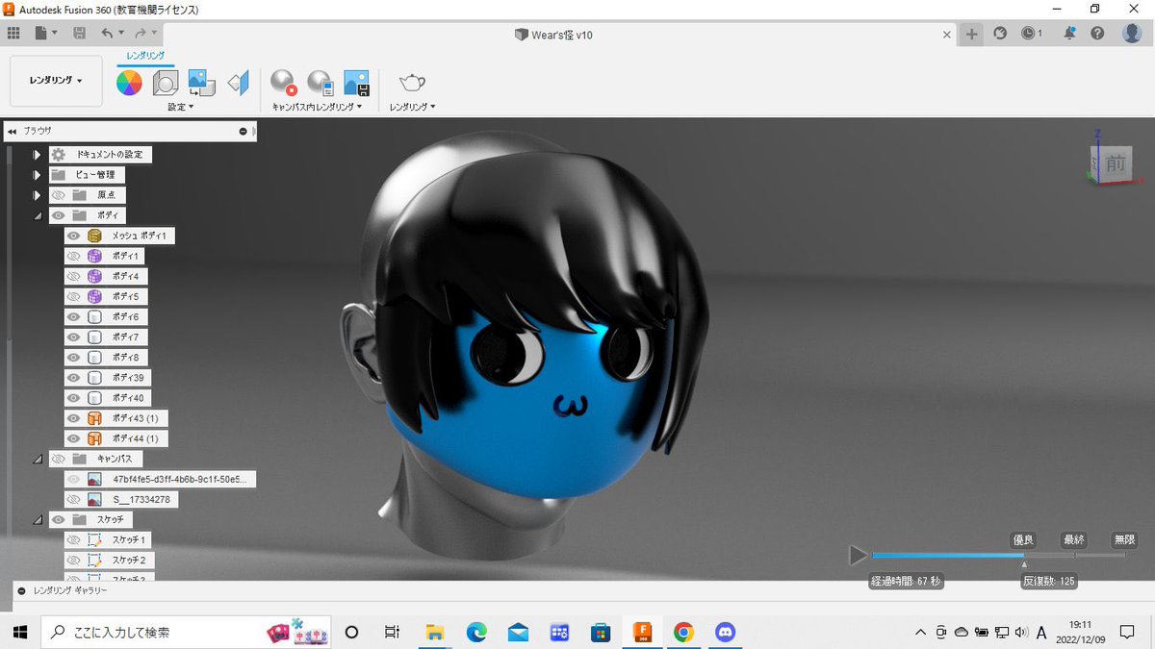
Task: Open the Windows Start menu
Action: click(19, 632)
